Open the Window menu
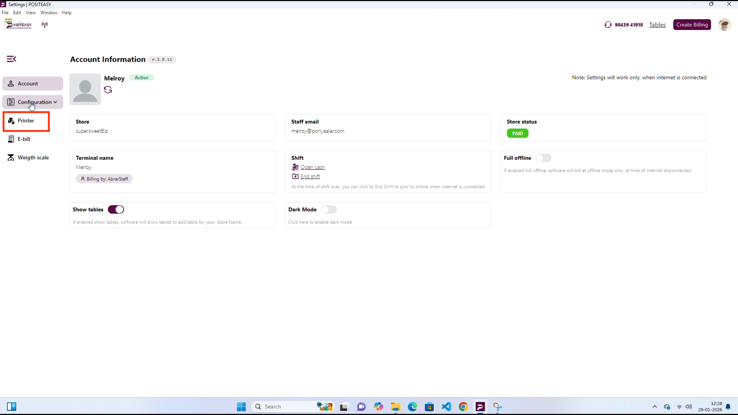Viewport: 738px width, 415px height. tap(48, 12)
